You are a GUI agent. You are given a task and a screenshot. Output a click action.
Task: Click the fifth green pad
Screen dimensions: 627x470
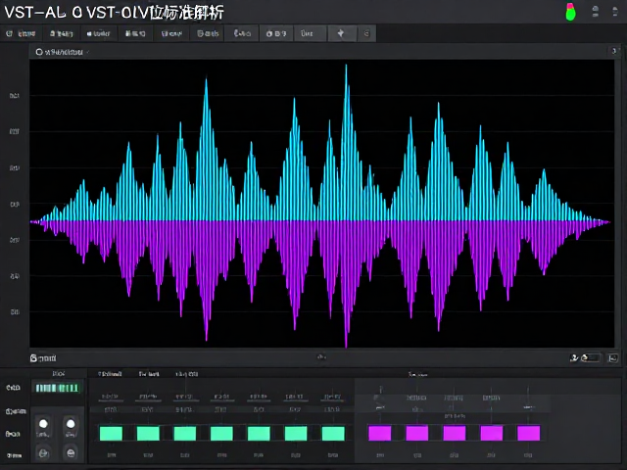pyautogui.click(x=259, y=433)
